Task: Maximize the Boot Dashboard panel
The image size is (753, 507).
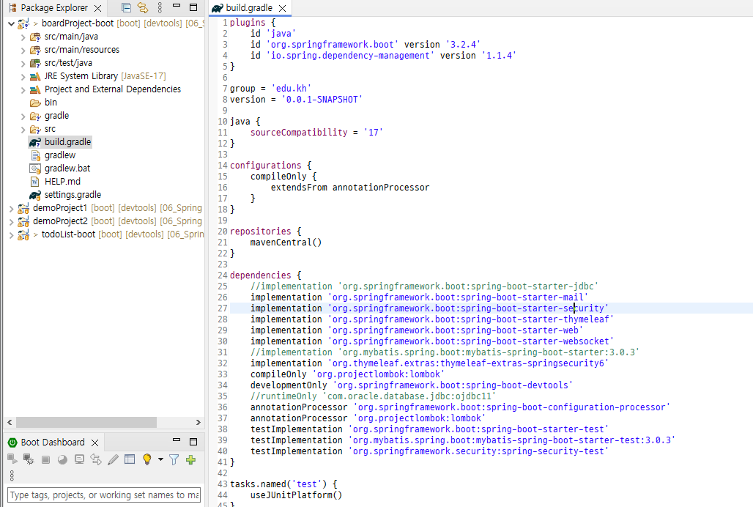Action: click(x=193, y=442)
